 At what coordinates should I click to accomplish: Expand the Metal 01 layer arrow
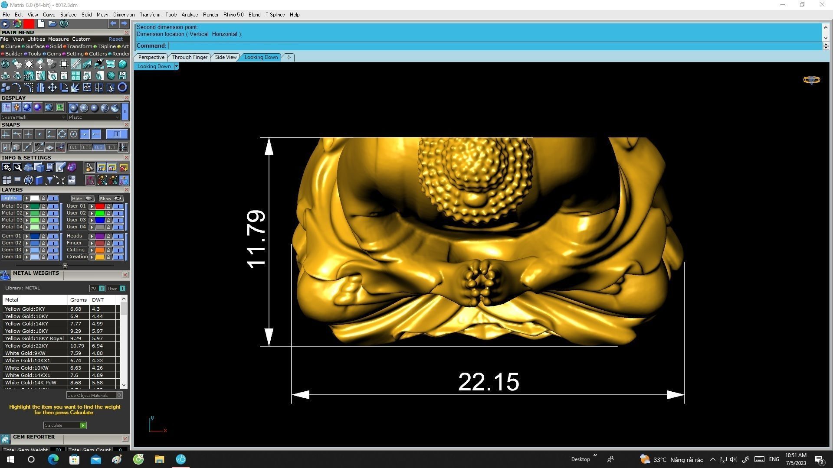click(x=26, y=206)
